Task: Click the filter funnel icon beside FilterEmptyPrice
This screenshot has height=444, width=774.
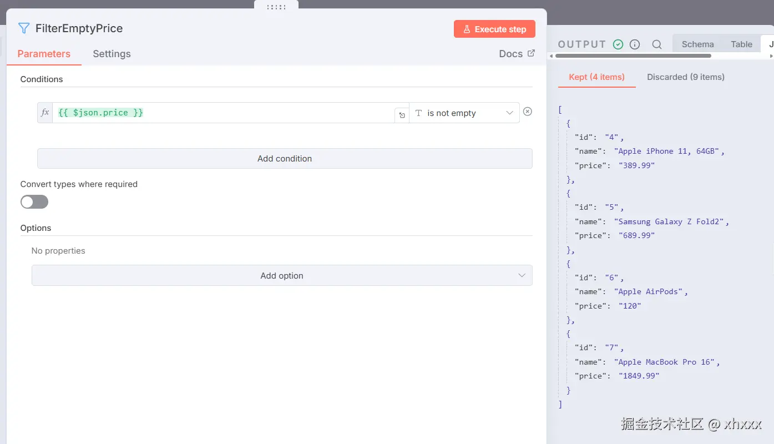Action: [x=24, y=28]
